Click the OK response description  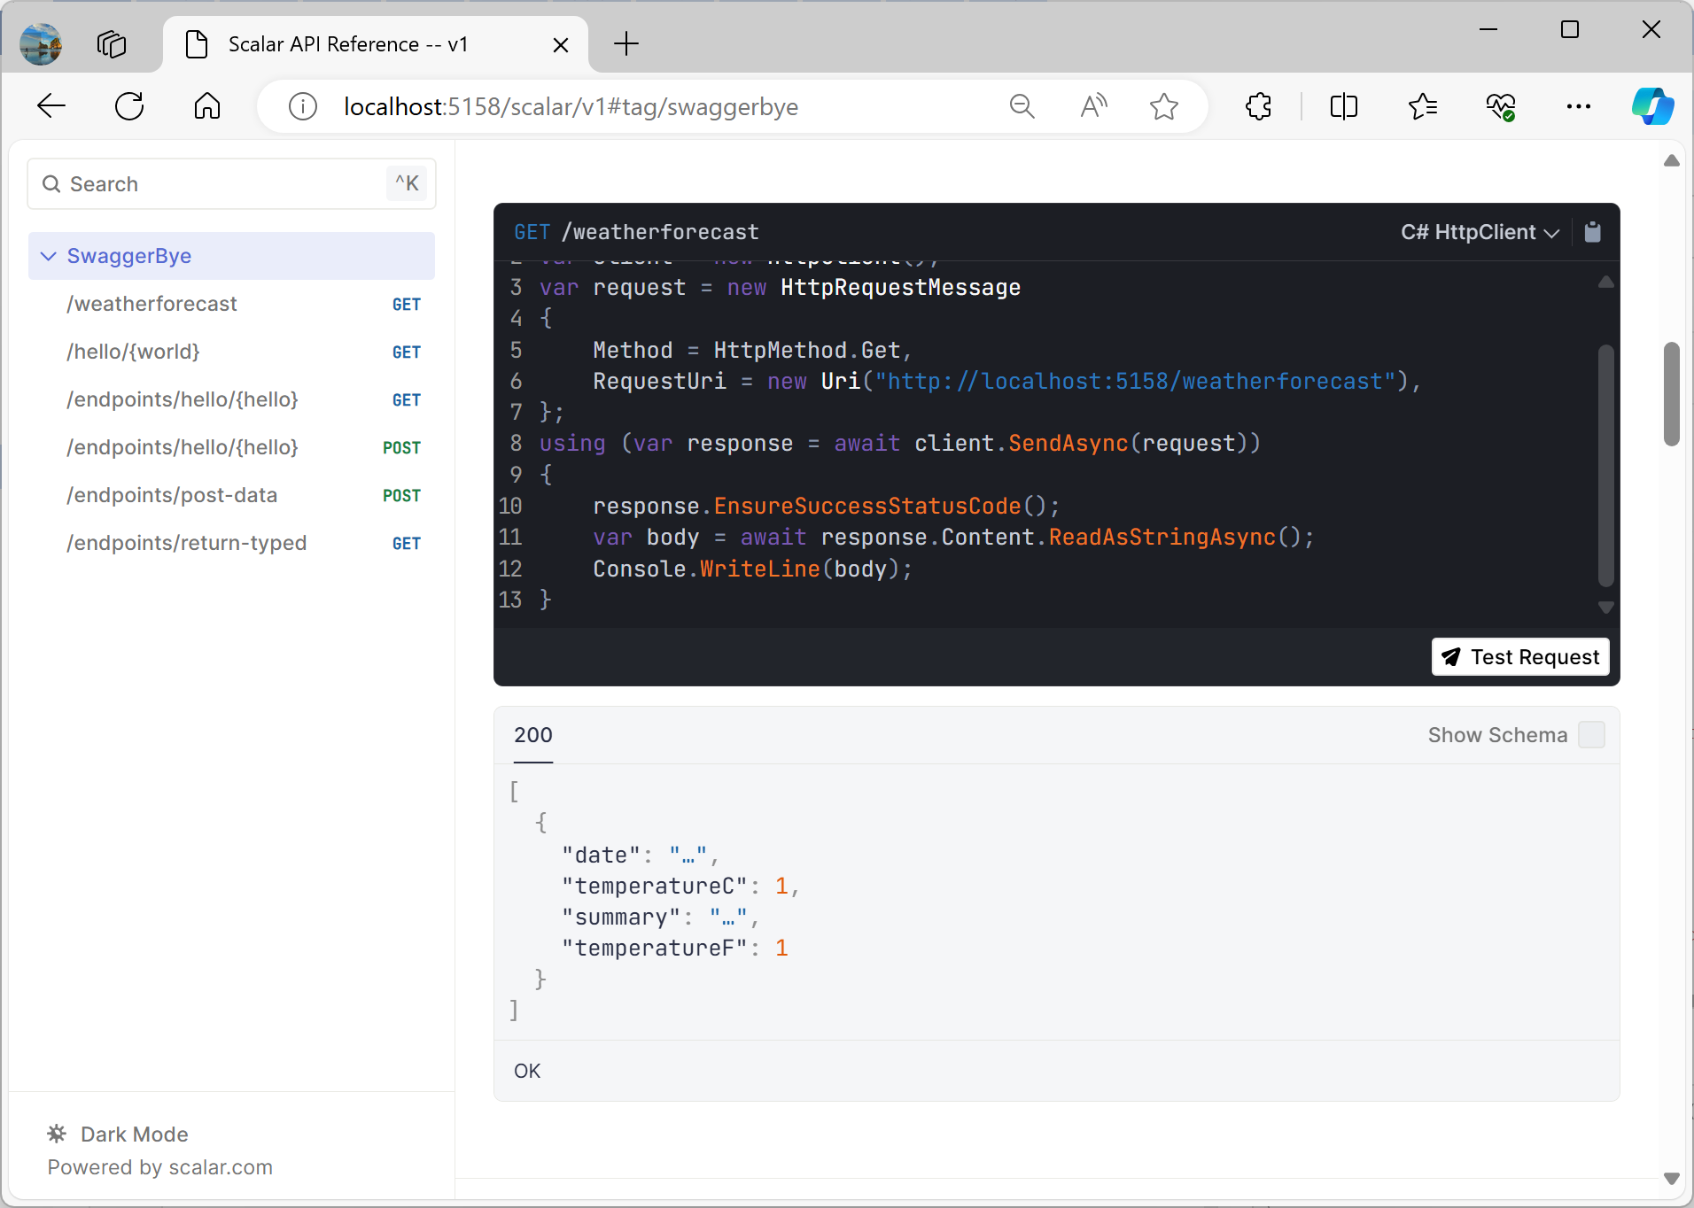pyautogui.click(x=527, y=1072)
